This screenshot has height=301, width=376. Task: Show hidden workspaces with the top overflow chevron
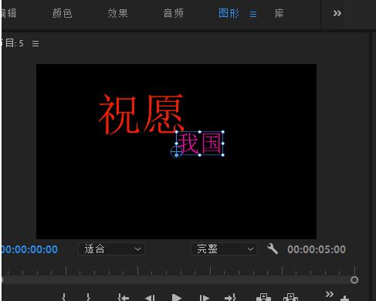tap(337, 13)
